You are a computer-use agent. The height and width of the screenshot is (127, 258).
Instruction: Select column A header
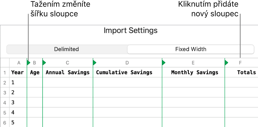click(x=19, y=63)
